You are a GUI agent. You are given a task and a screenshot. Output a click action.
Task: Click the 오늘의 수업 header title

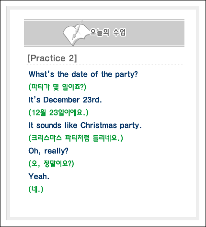(108, 33)
